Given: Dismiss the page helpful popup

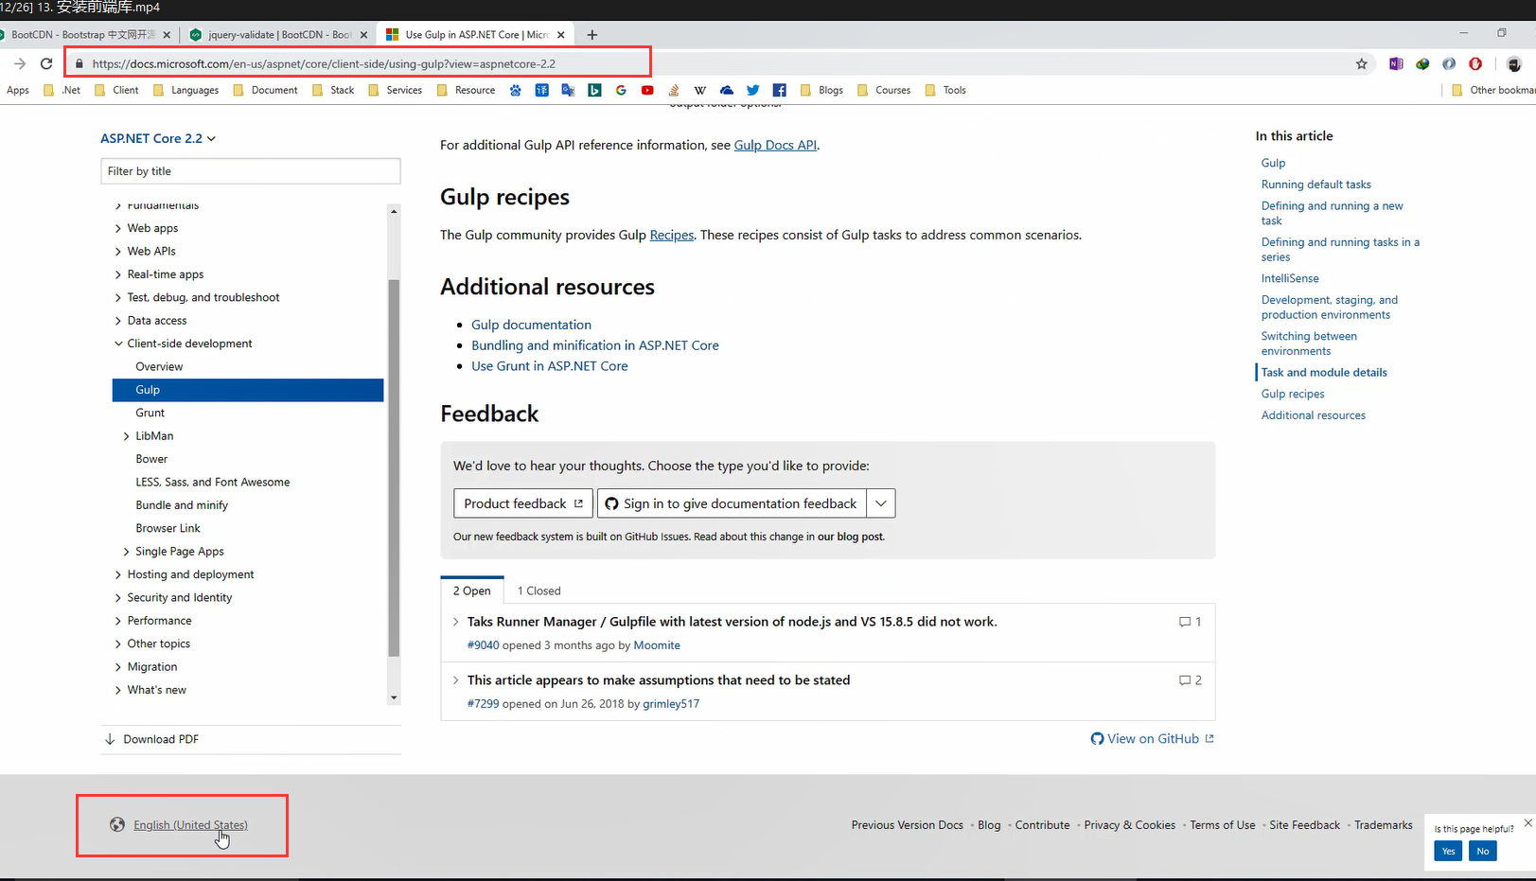Looking at the screenshot, I should click(1527, 822).
